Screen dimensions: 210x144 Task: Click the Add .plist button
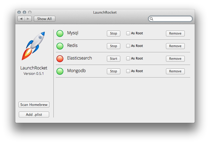click(x=34, y=115)
